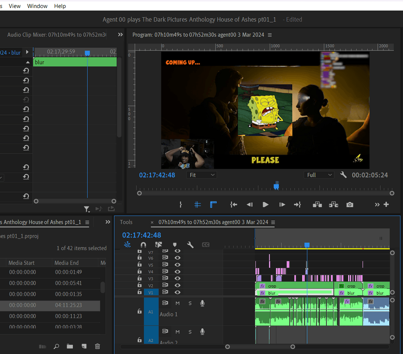Click the Add Marker icon in timeline
This screenshot has height=354, width=403.
174,245
